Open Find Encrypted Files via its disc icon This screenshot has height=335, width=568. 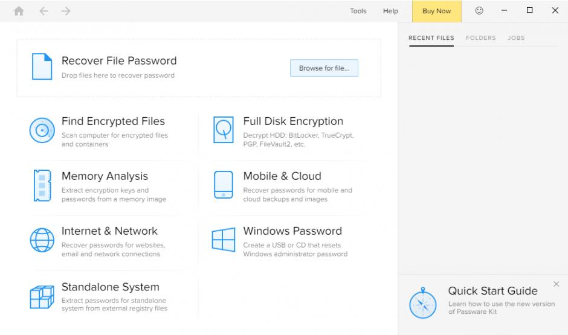pyautogui.click(x=42, y=130)
